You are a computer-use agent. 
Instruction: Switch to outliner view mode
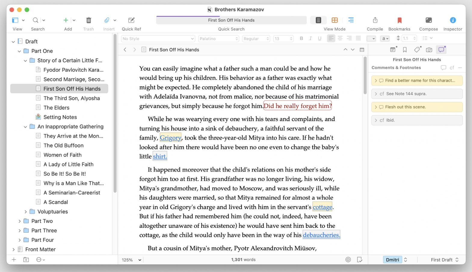click(x=351, y=20)
